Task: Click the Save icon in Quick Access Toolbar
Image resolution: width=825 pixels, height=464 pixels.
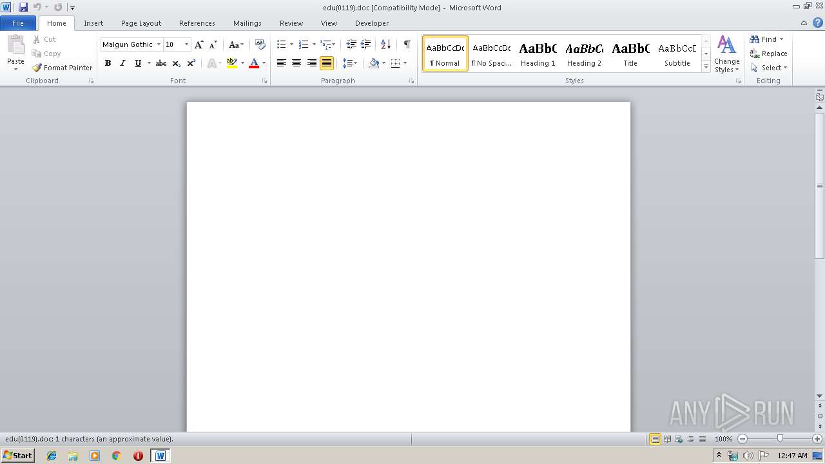Action: 23,7
